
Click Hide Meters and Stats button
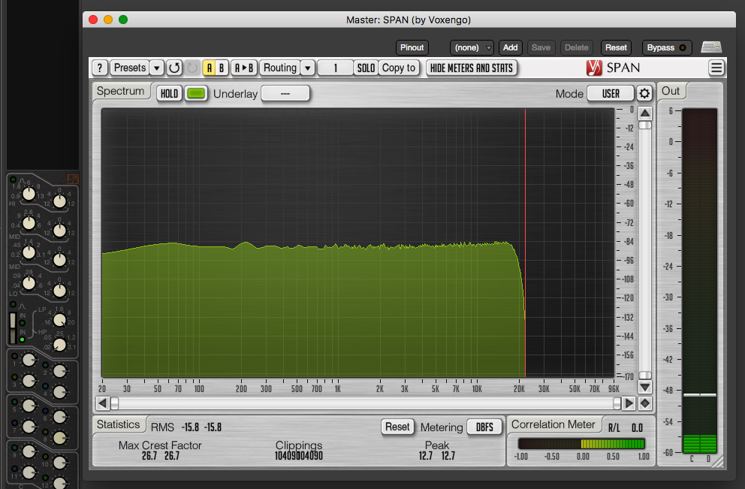(x=472, y=68)
